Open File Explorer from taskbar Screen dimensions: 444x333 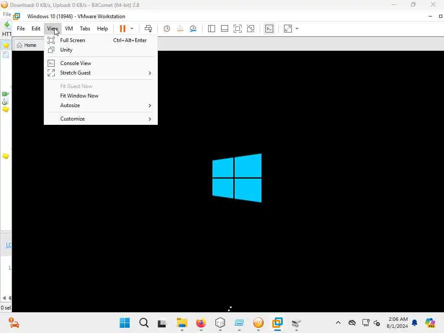pyautogui.click(x=182, y=323)
